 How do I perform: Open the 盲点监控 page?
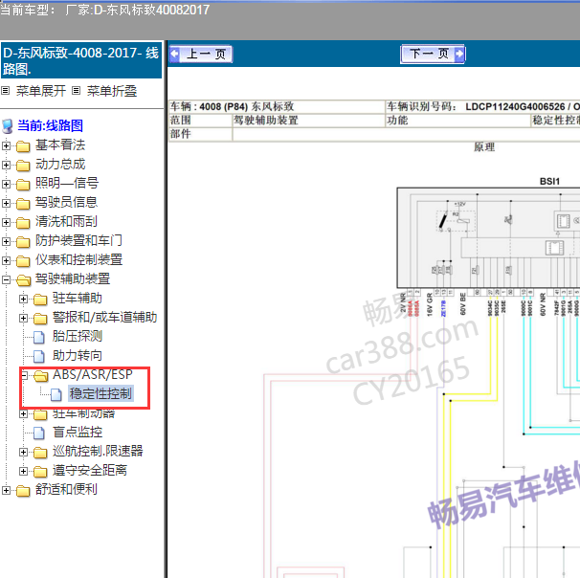click(78, 432)
